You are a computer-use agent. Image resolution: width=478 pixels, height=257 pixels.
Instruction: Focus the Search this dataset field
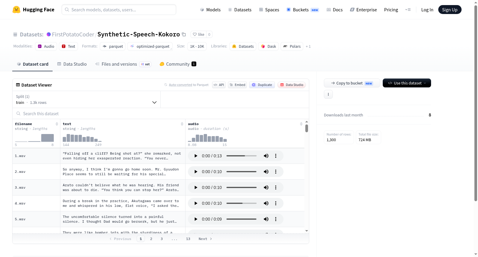point(161,113)
